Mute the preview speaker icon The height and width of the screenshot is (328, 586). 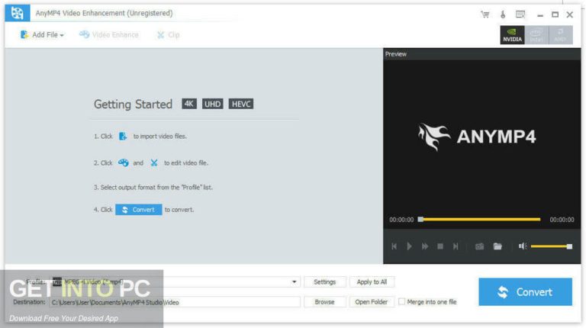(523, 246)
